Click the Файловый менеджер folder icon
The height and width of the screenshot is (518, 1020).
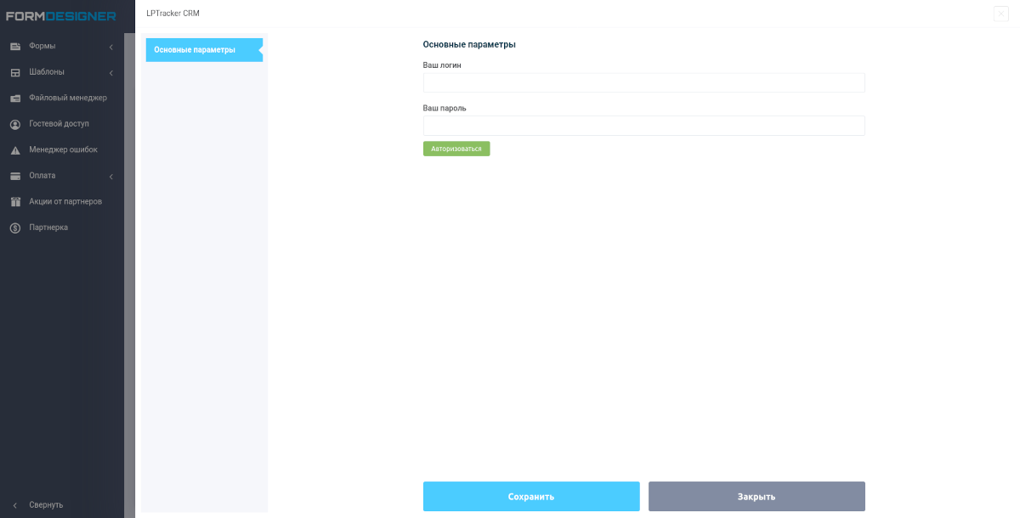[15, 99]
